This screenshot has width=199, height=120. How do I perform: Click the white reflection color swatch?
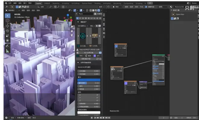click(89, 112)
